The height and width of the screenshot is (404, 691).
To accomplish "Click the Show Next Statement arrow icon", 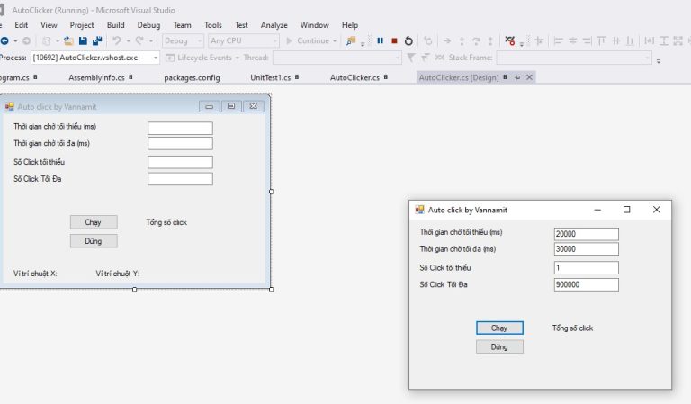I will 447,41.
